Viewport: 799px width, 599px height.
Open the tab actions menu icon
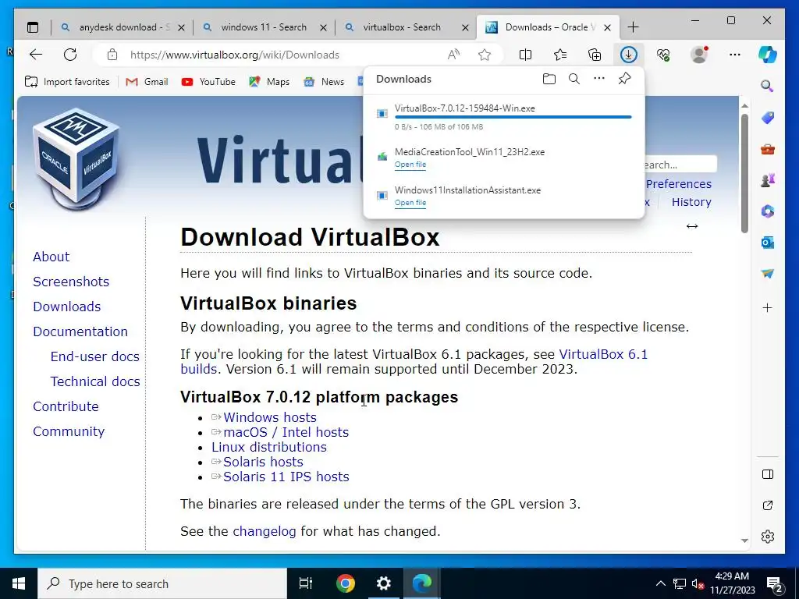coord(33,27)
